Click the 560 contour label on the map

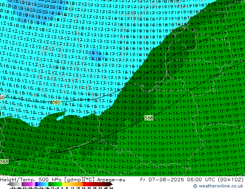click(x=56, y=103)
